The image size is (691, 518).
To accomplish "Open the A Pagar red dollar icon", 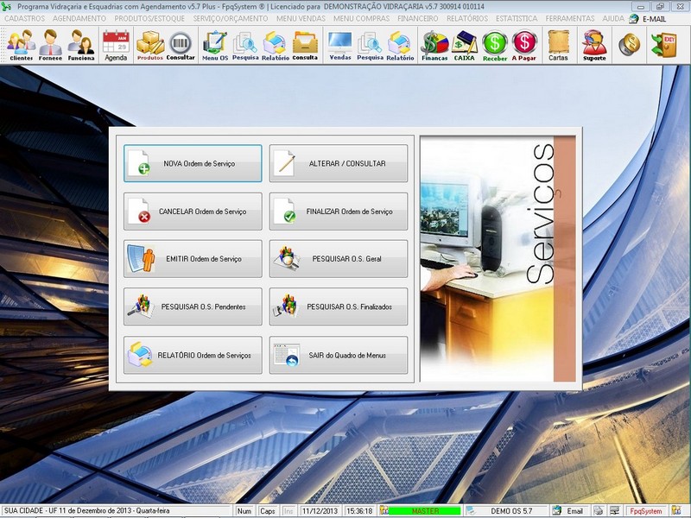I will [x=524, y=45].
